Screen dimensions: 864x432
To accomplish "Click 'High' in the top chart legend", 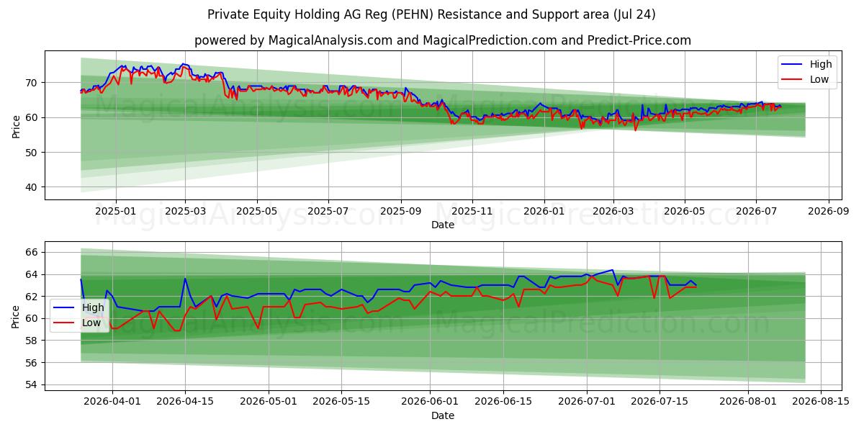I will click(x=821, y=64).
